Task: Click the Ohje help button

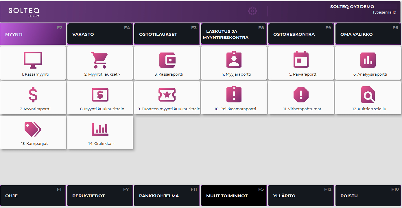Action: coord(33,196)
